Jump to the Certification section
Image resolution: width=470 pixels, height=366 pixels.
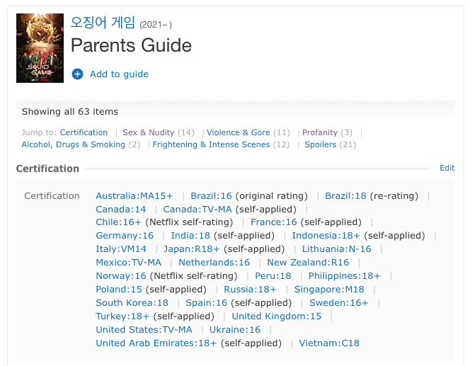(84, 132)
